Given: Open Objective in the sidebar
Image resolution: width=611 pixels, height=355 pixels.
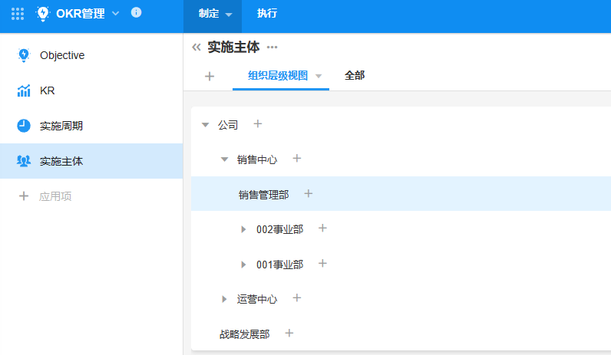Looking at the screenshot, I should click(x=61, y=55).
